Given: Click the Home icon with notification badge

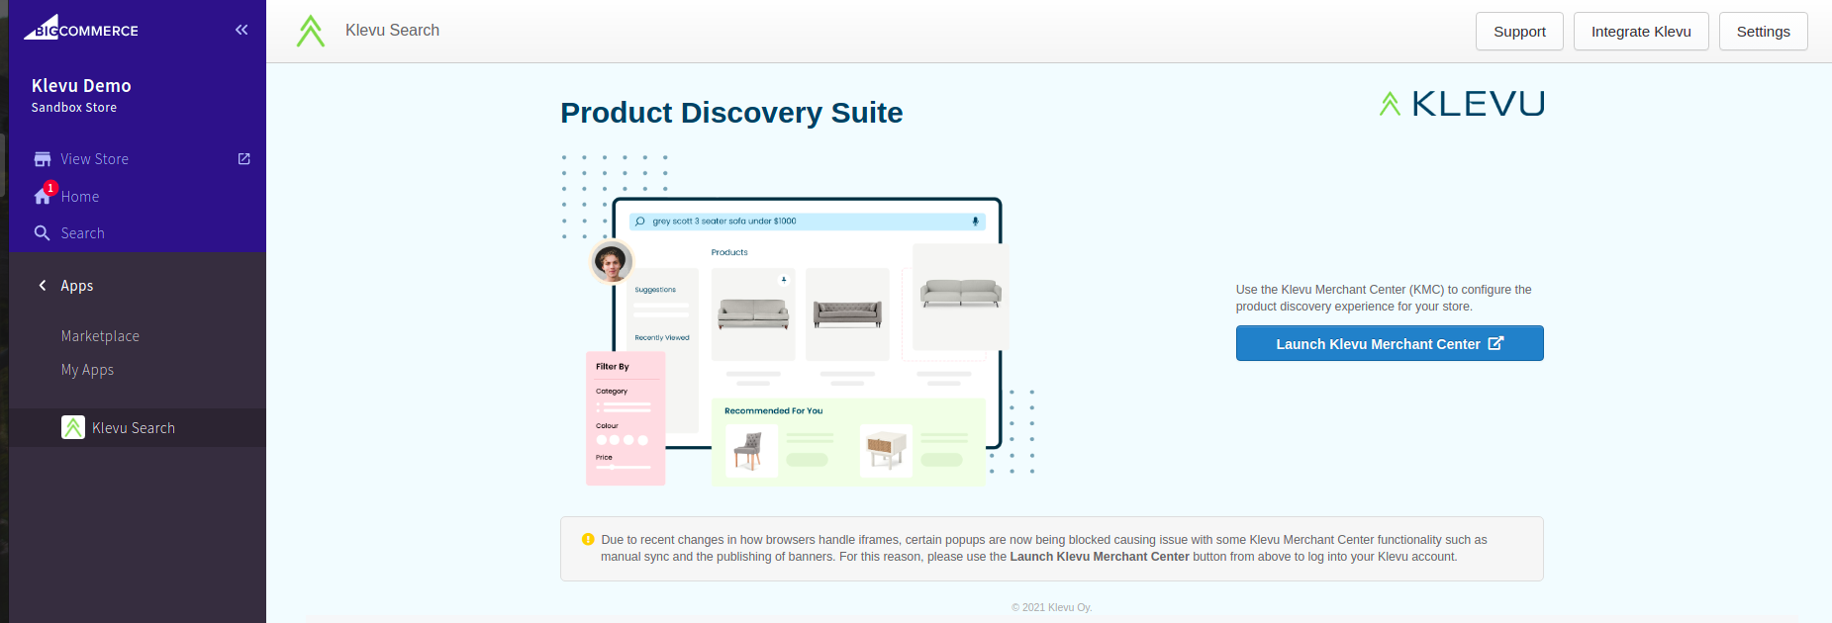Looking at the screenshot, I should pos(44,195).
